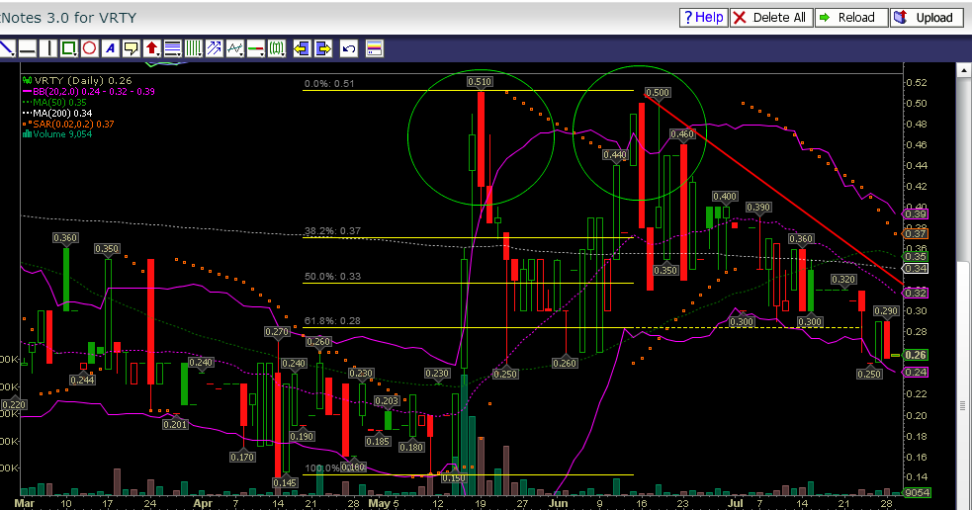This screenshot has width=972, height=510.
Task: Click the 0.290 price label
Action: click(x=886, y=310)
